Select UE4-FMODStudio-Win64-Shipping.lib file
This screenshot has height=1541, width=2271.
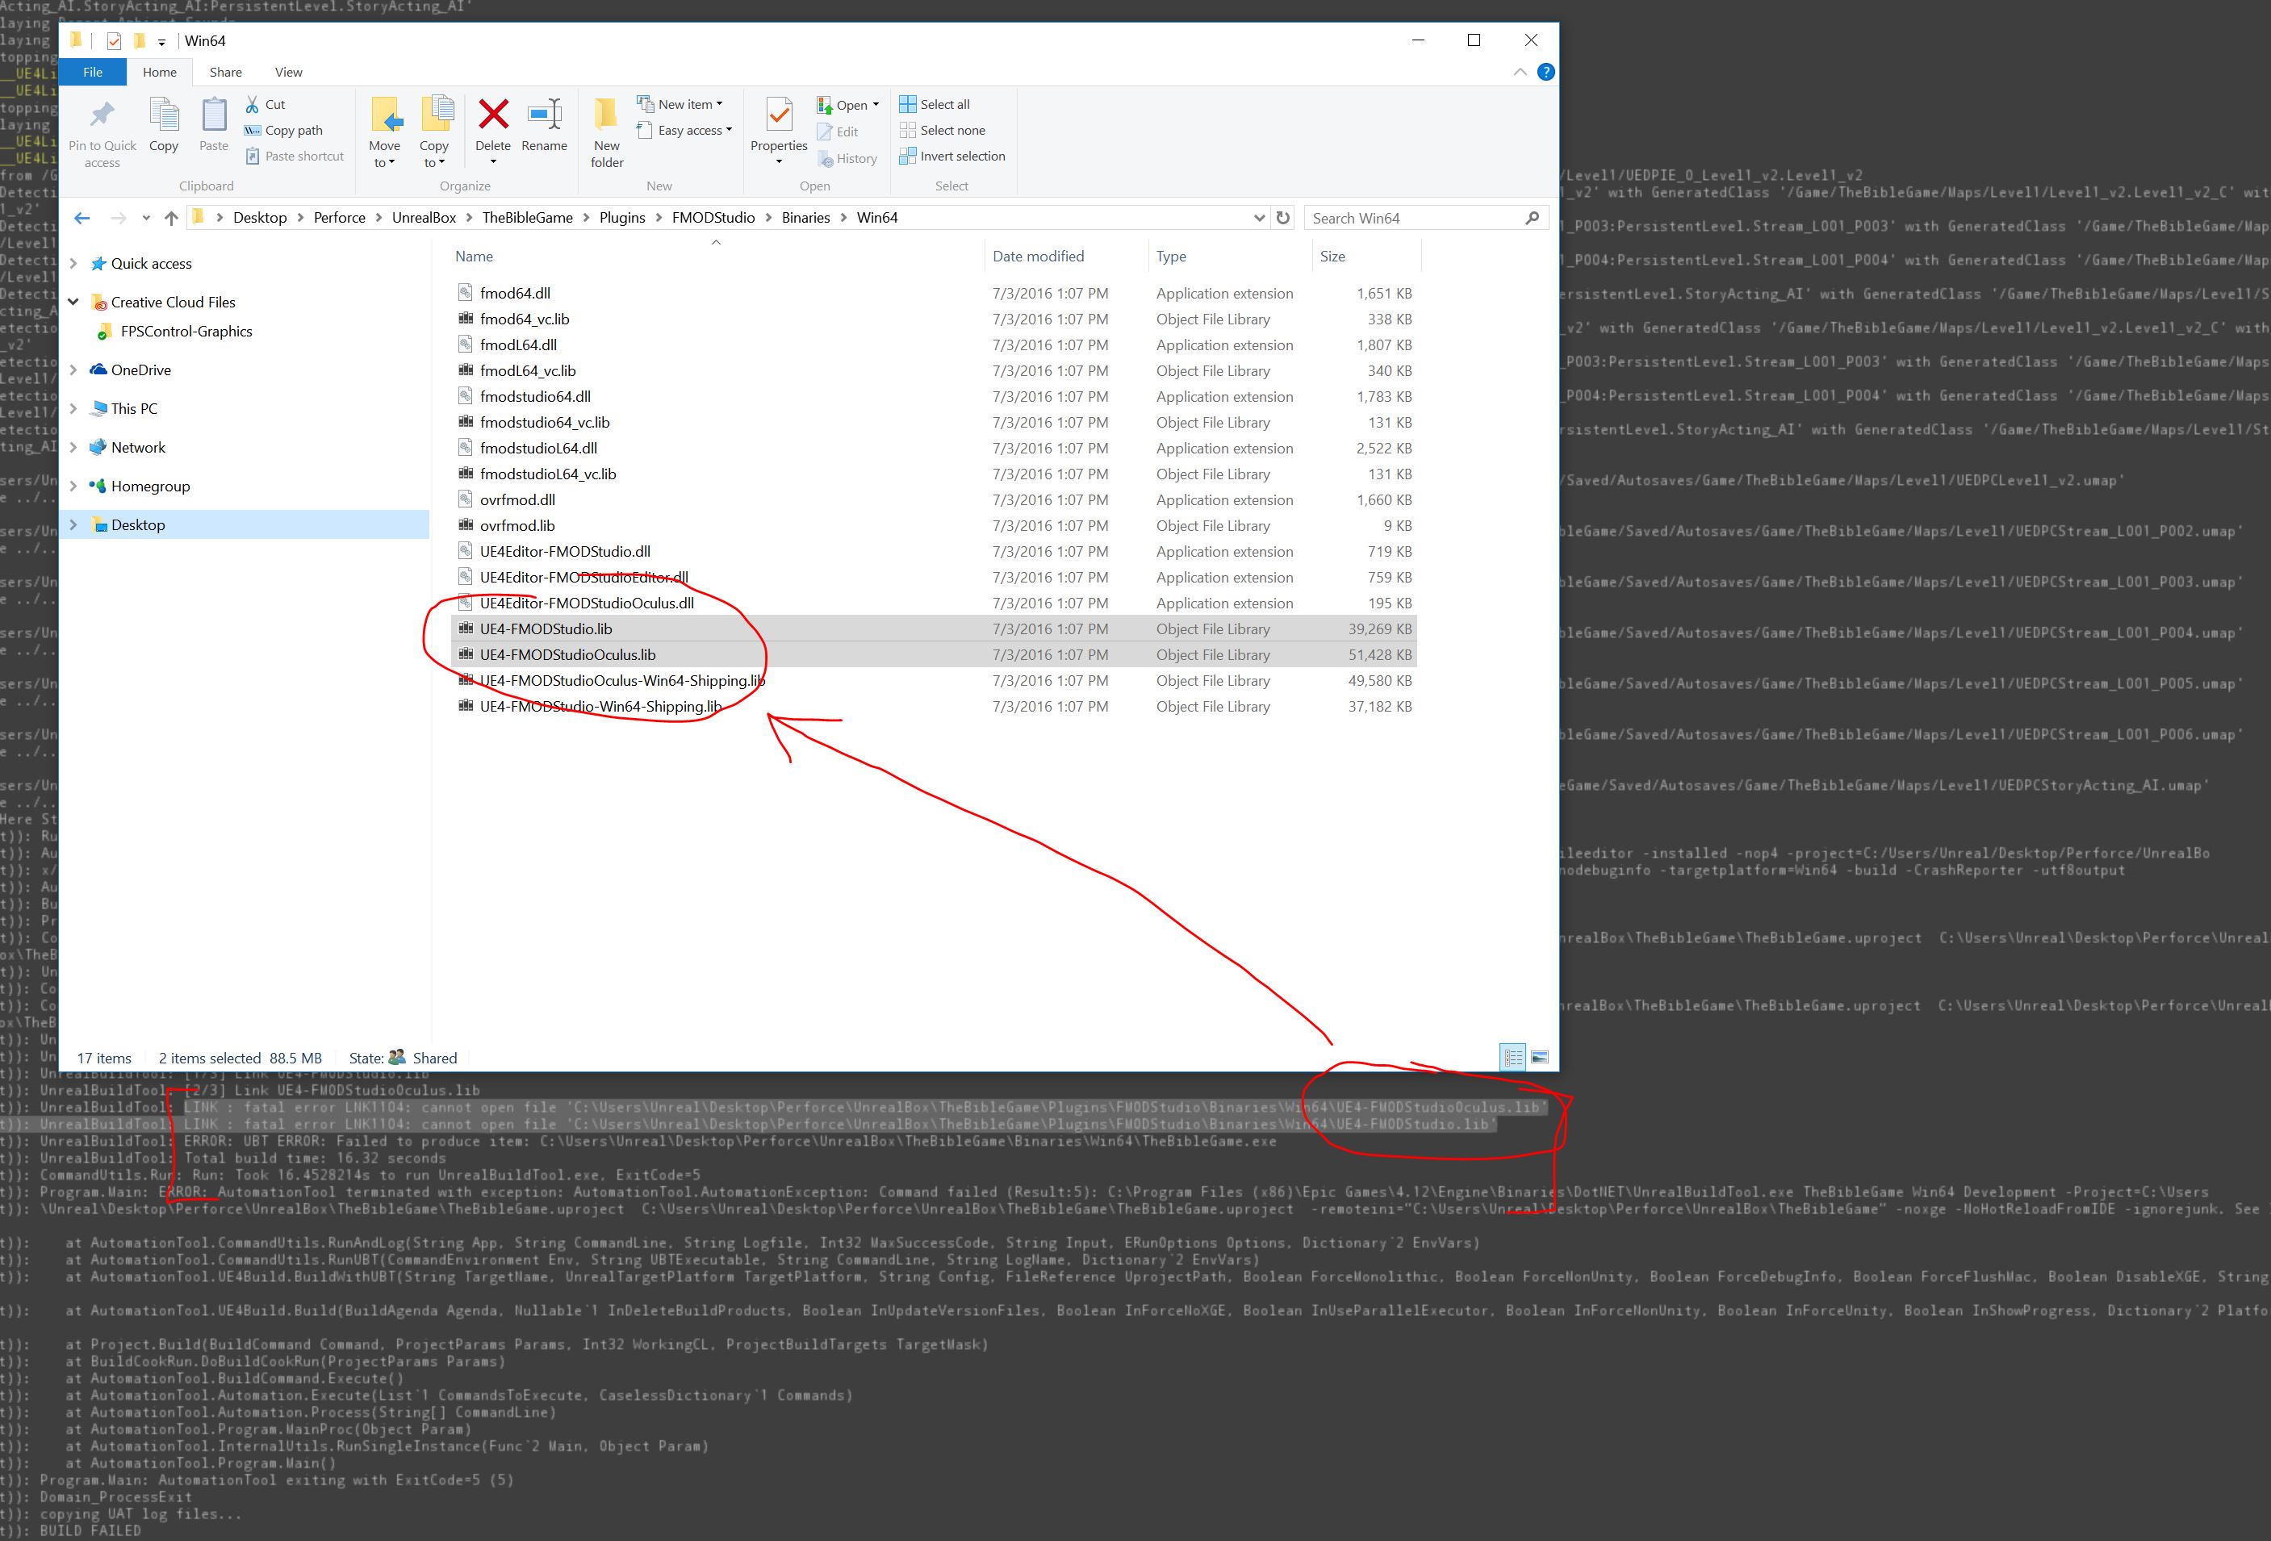[x=600, y=707]
